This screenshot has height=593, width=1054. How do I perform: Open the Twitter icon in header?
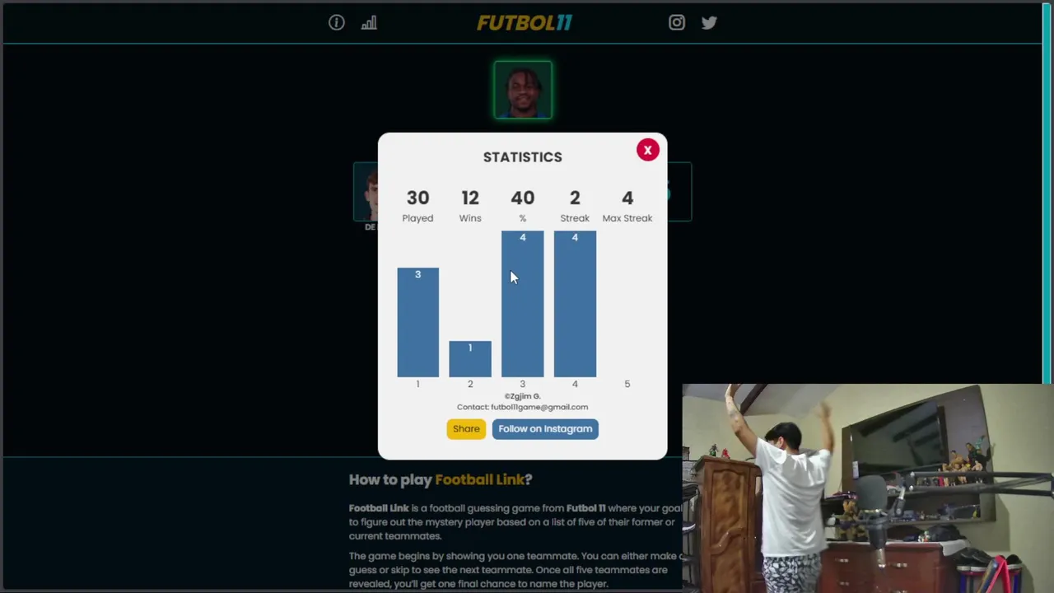(709, 23)
